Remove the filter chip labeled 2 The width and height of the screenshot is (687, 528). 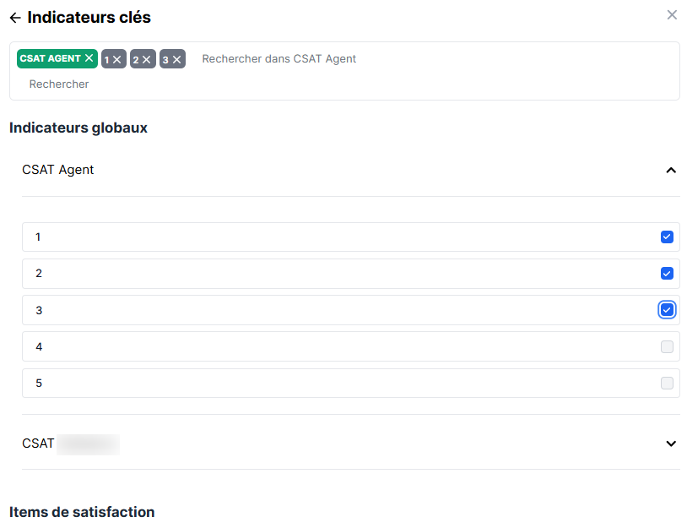click(x=146, y=59)
